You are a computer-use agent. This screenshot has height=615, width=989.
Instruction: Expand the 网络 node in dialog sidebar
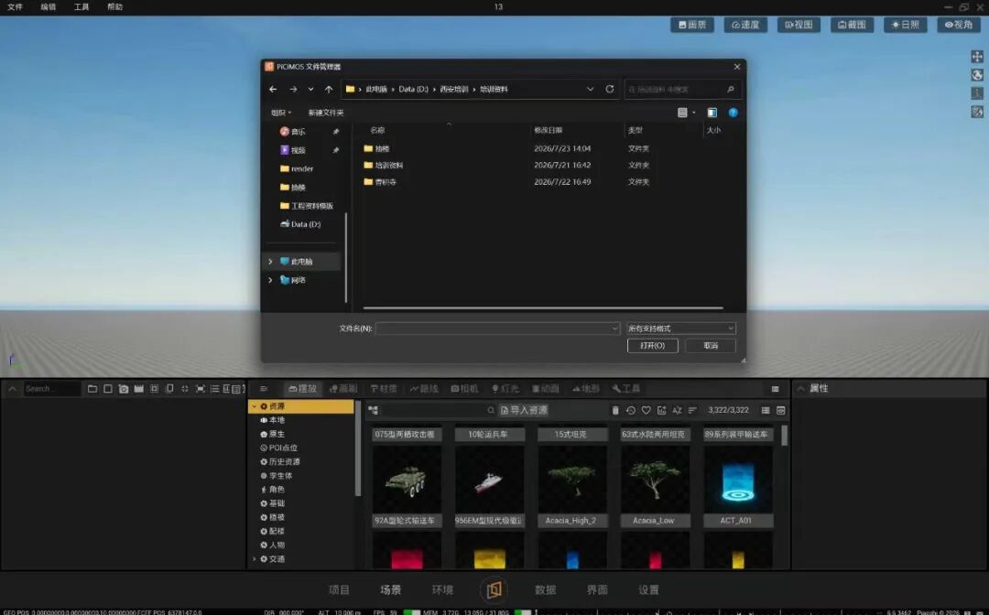[x=270, y=280]
